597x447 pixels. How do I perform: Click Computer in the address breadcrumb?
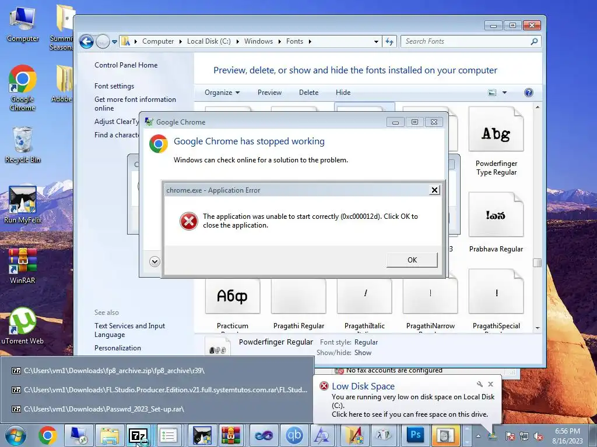click(x=158, y=41)
